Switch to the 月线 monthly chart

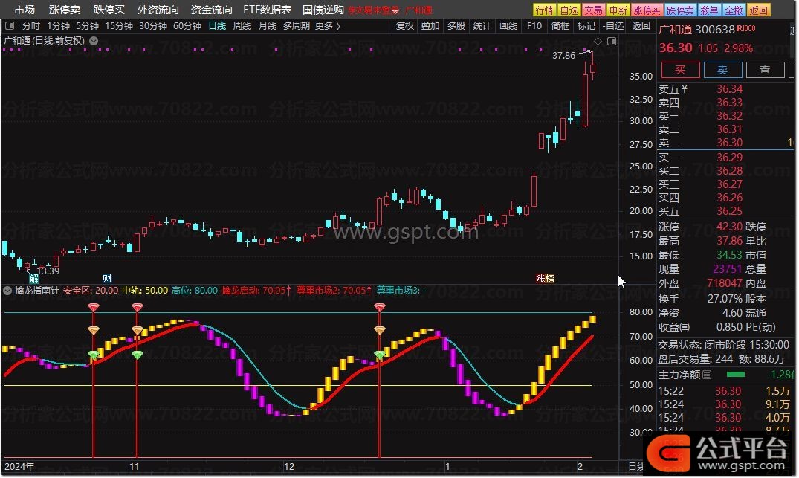268,25
